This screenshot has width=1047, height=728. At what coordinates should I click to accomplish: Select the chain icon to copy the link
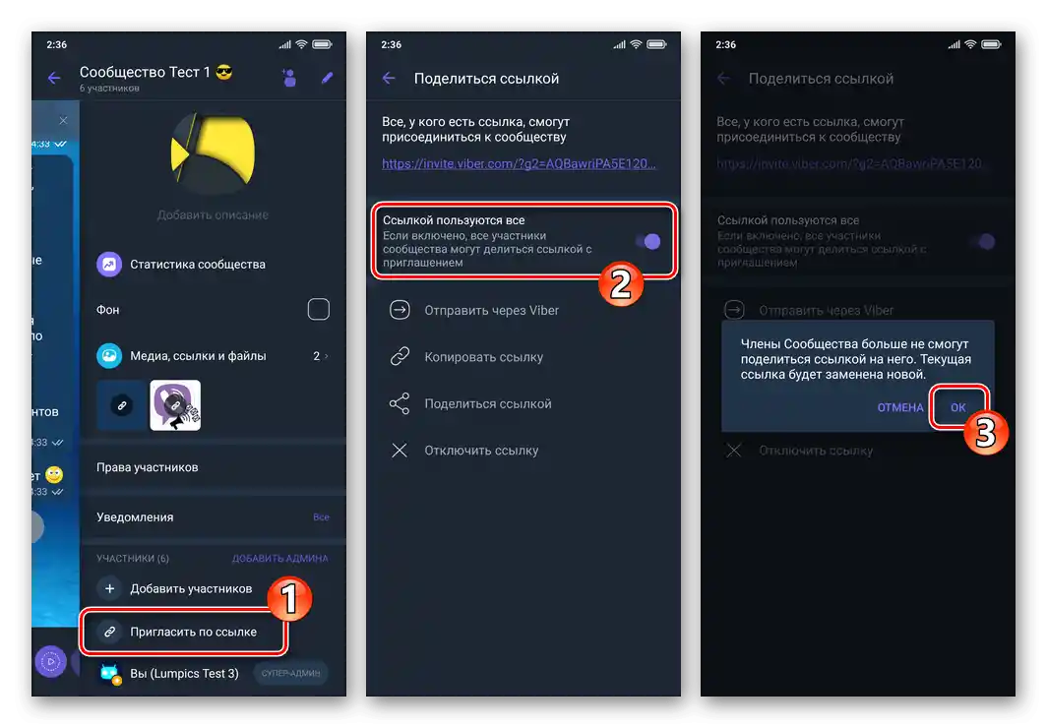pos(400,356)
